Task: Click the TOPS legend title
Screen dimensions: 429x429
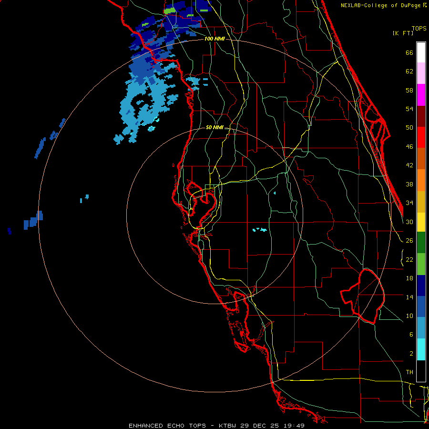Action: tap(419, 29)
